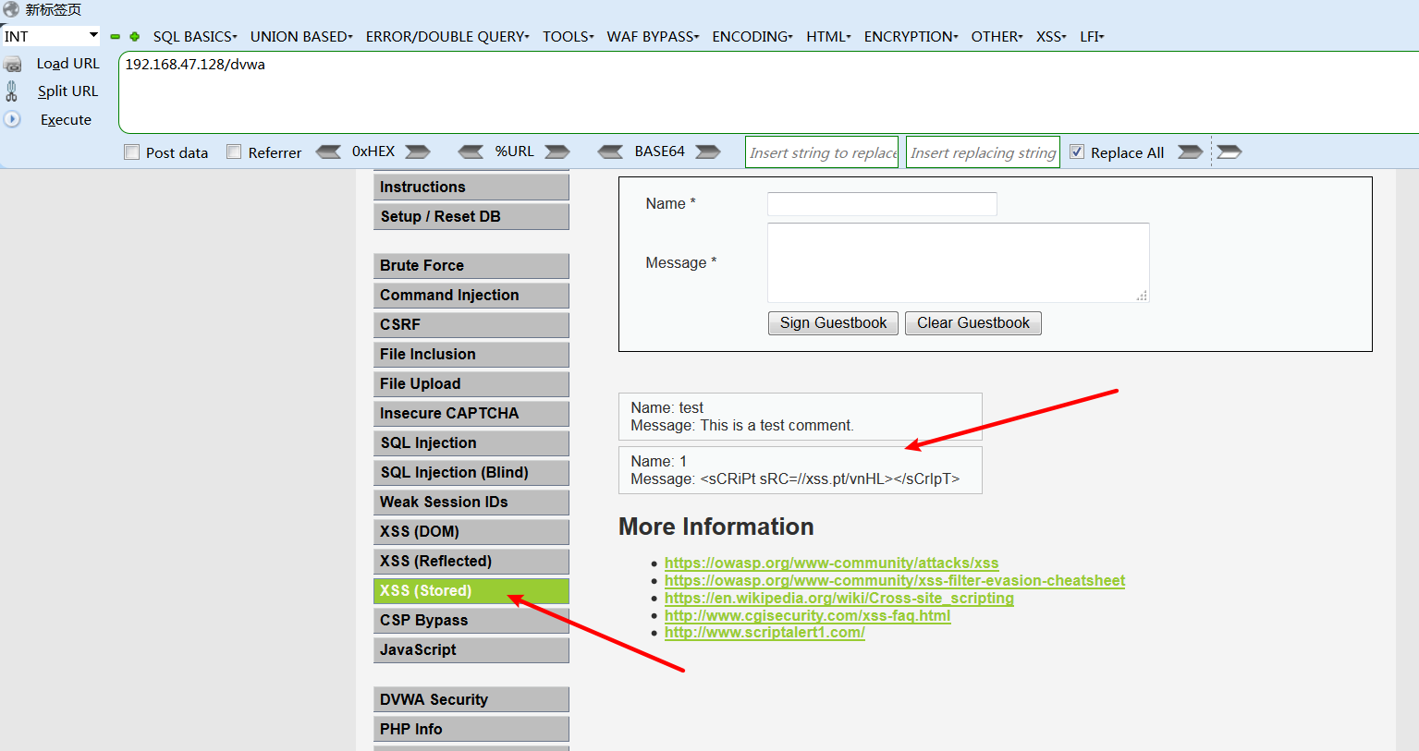This screenshot has height=751, width=1419.
Task: Click the left arrow before %URL
Action: pos(471,151)
